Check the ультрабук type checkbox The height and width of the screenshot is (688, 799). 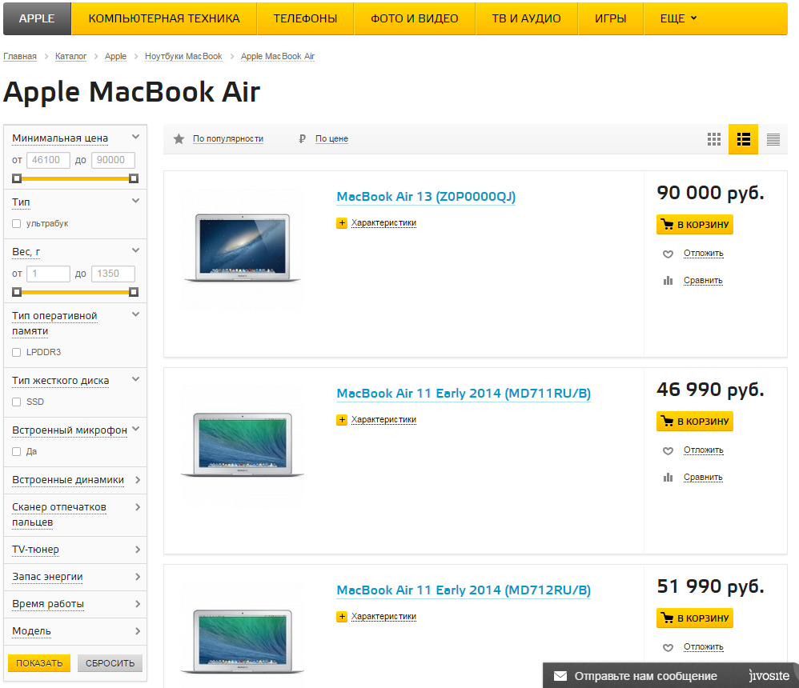[16, 223]
